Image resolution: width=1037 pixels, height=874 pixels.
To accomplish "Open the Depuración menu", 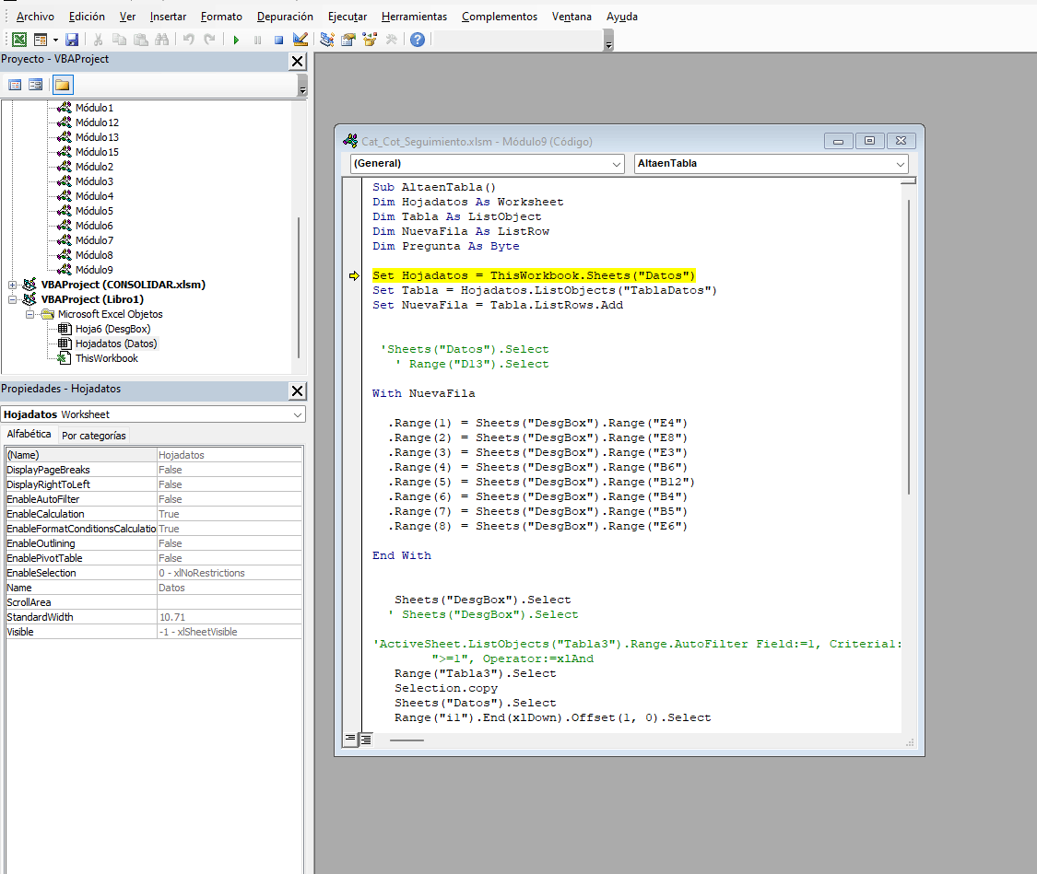I will pyautogui.click(x=285, y=17).
